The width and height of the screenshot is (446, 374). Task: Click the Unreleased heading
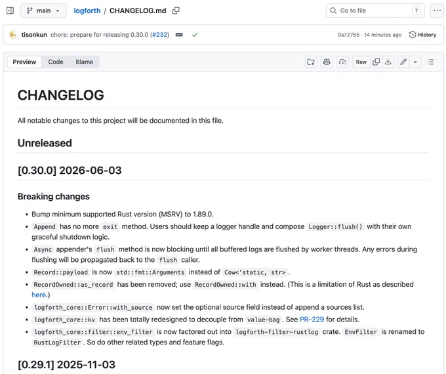coord(45,143)
